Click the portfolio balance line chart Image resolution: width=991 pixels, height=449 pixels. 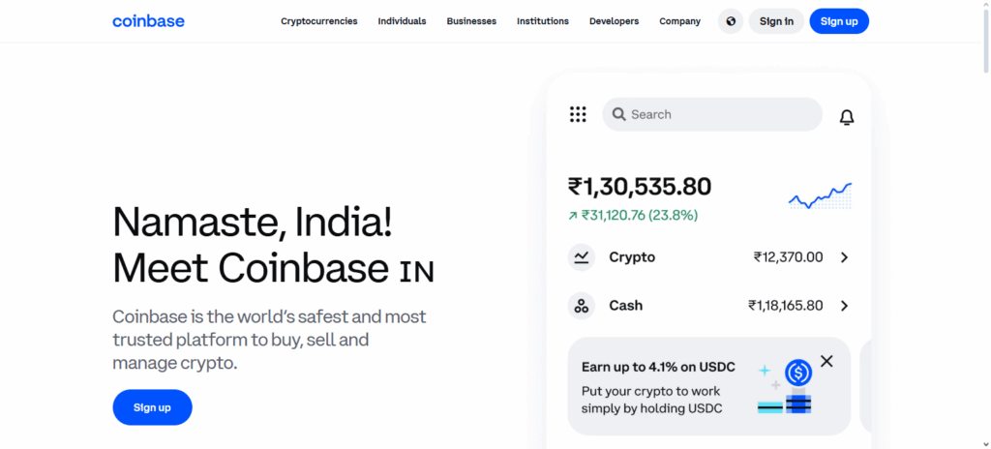click(820, 196)
